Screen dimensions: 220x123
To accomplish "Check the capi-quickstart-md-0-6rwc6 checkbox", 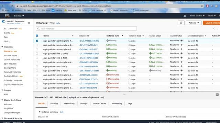I will pyautogui.click(x=37, y=54).
